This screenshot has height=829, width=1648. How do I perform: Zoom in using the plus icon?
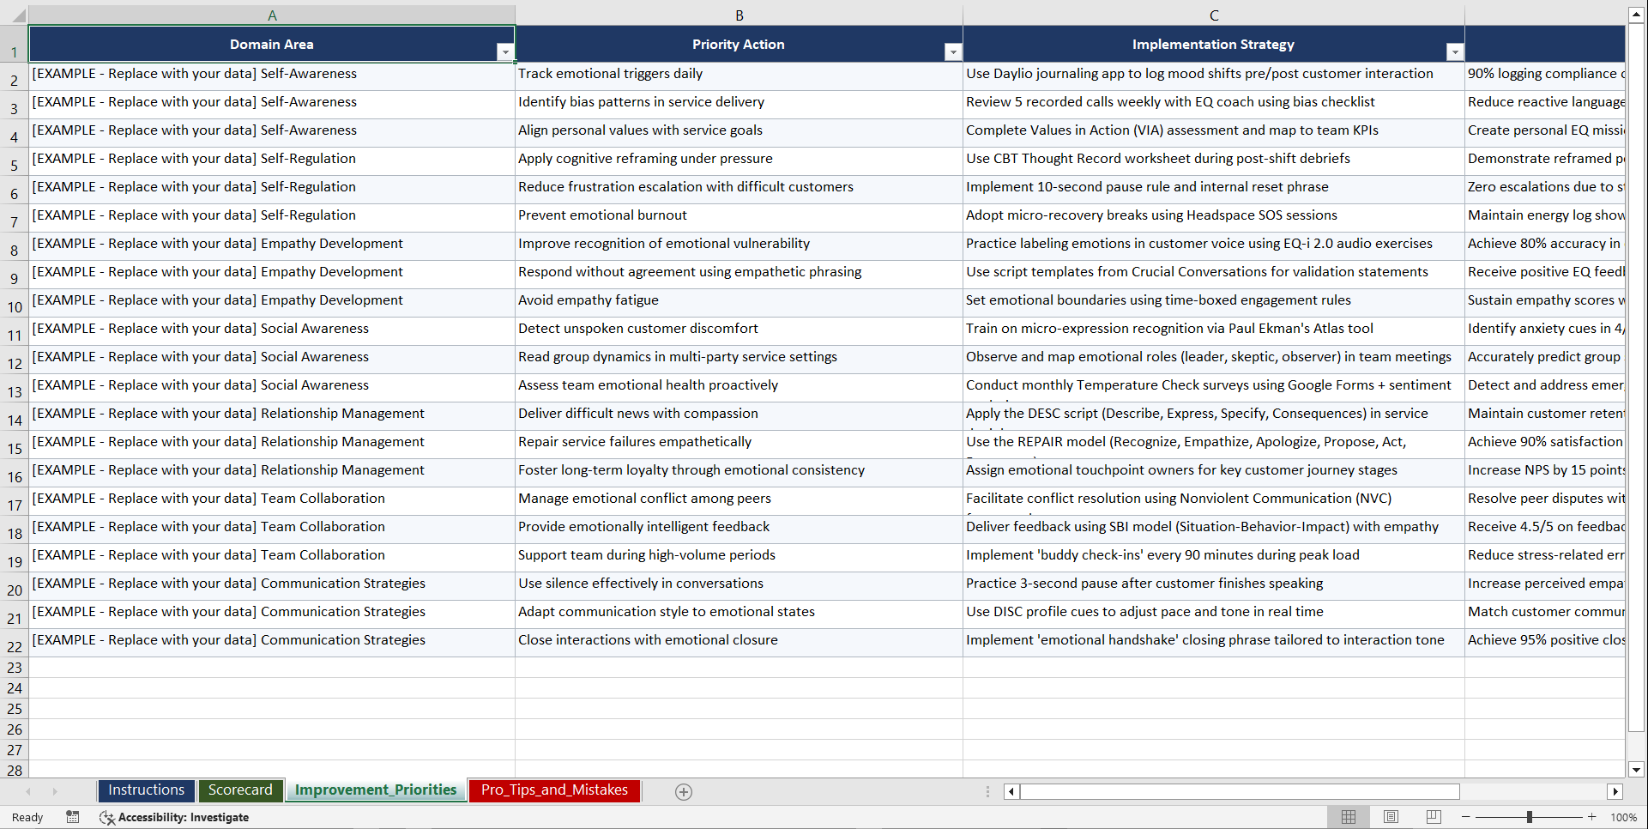click(x=1591, y=817)
